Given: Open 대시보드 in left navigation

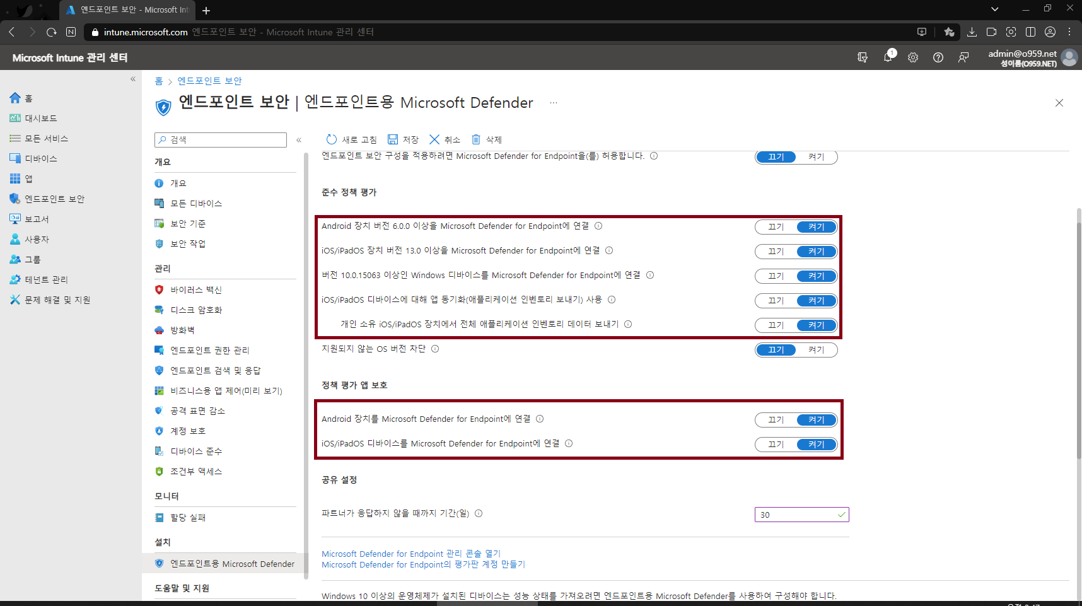Looking at the screenshot, I should tap(33, 119).
